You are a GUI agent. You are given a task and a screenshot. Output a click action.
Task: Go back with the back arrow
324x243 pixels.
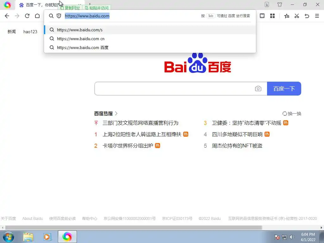[7, 16]
